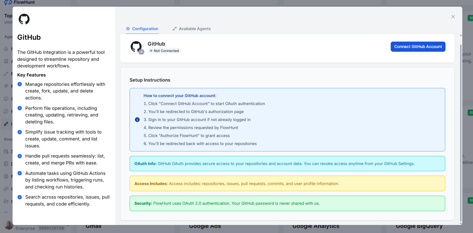Screen dimensions: 473x233
Task: Click the GitHub logo in the connection card
Action: tap(136, 46)
